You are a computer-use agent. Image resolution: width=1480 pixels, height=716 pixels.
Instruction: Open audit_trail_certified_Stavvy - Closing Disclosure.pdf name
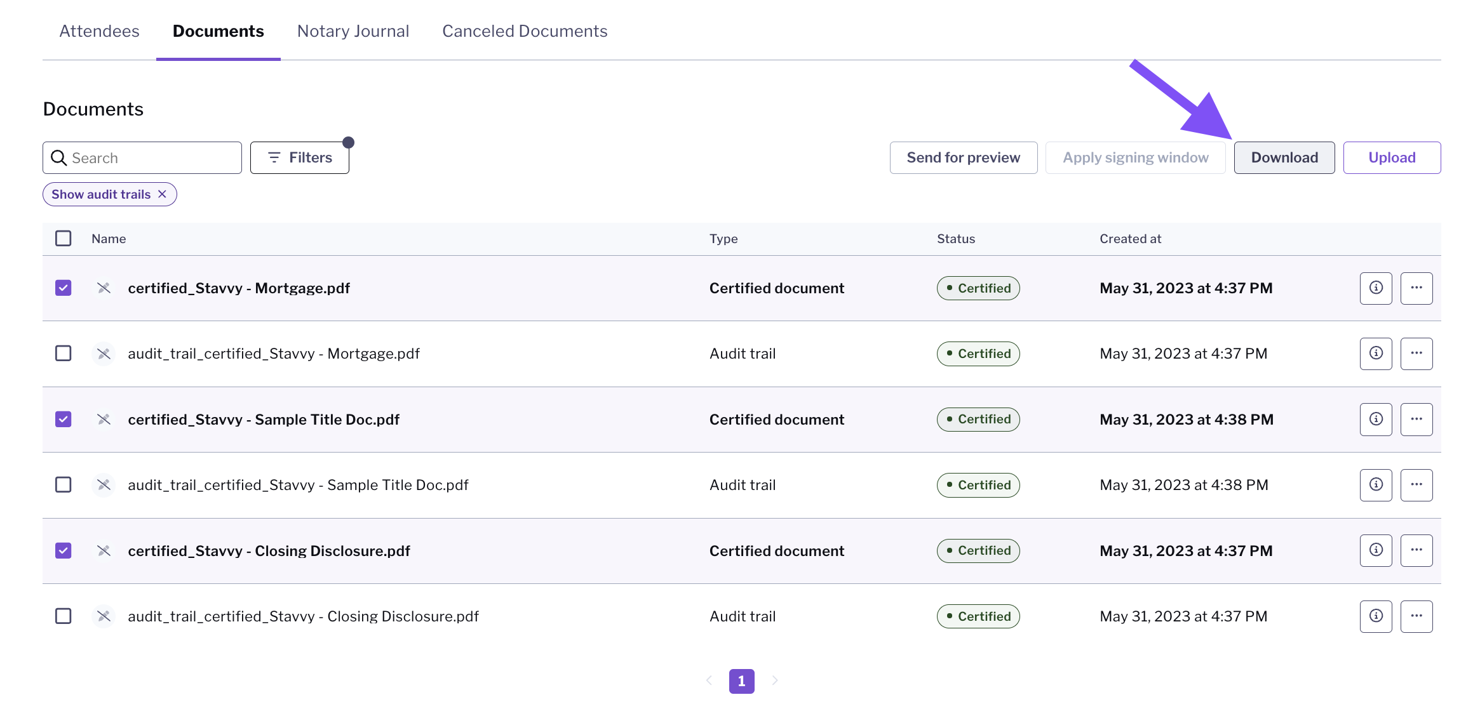coord(303,616)
